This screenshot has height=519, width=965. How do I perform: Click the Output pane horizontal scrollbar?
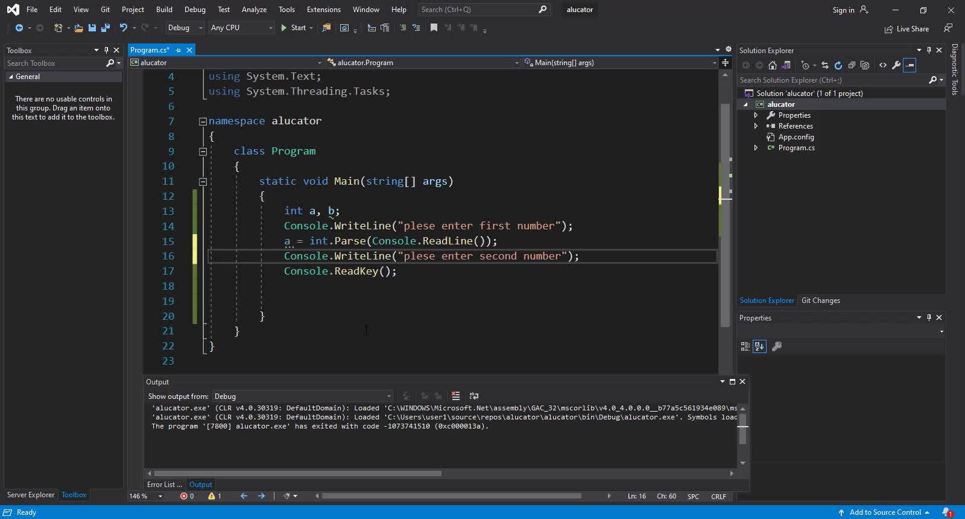coord(297,474)
